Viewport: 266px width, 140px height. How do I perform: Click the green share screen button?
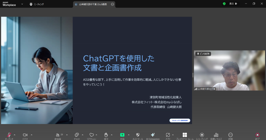tap(122, 135)
